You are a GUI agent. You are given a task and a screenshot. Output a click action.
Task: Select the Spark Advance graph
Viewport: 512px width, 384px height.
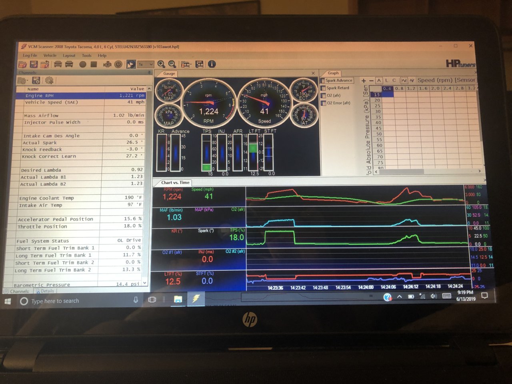[336, 80]
